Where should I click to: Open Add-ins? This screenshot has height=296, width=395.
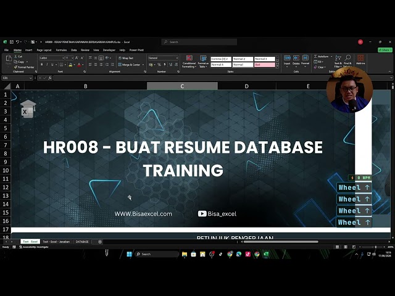point(360,60)
